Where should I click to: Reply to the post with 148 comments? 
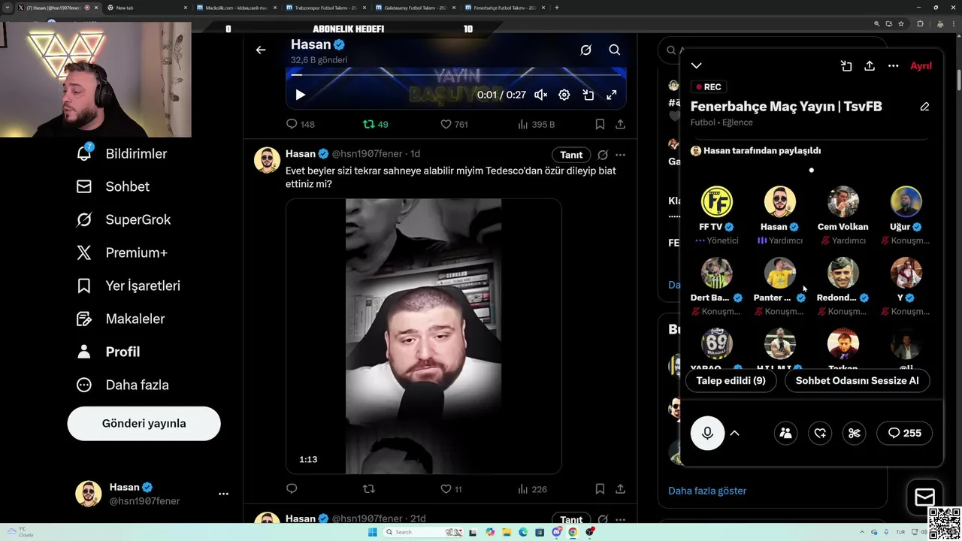tap(301, 124)
